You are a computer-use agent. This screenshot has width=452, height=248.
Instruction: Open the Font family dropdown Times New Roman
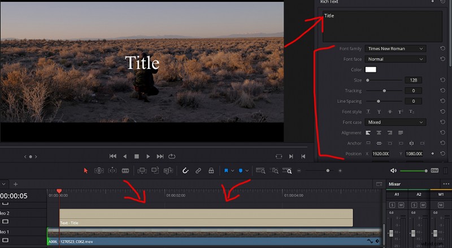click(395, 49)
